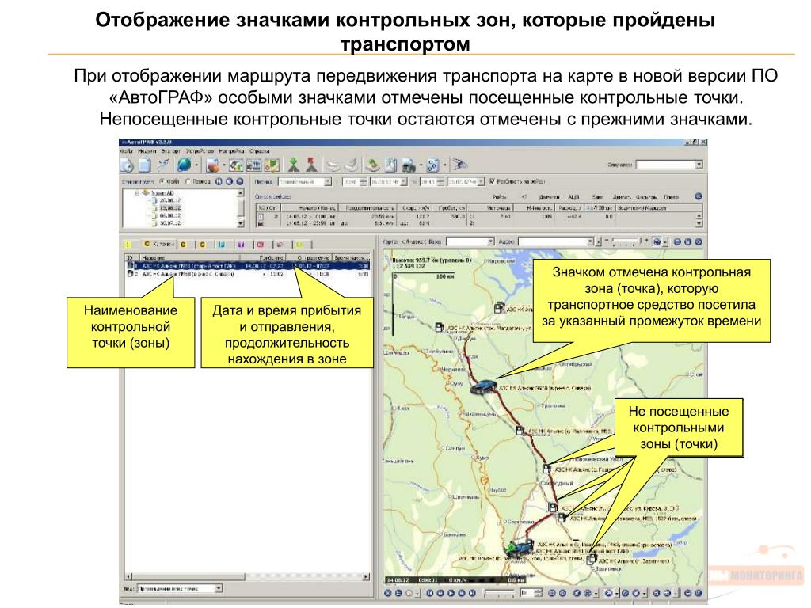Click the play button under the map
The width and height of the screenshot is (811, 608).
451,593
